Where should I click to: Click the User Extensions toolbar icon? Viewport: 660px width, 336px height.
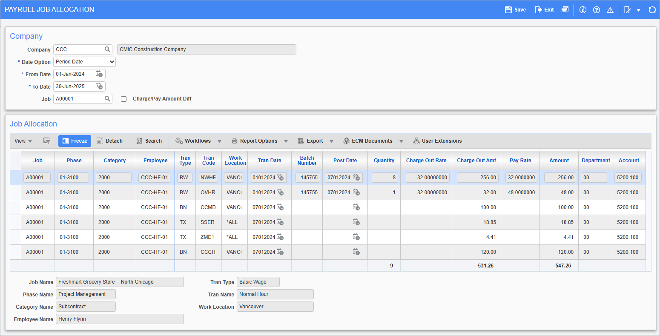pyautogui.click(x=438, y=141)
